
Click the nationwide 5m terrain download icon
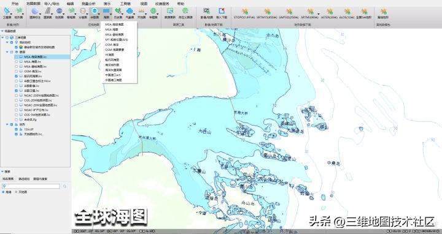point(365,11)
